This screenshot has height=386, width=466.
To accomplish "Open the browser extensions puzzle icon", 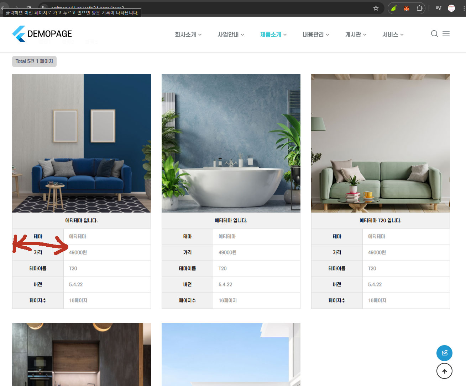I will pos(419,8).
